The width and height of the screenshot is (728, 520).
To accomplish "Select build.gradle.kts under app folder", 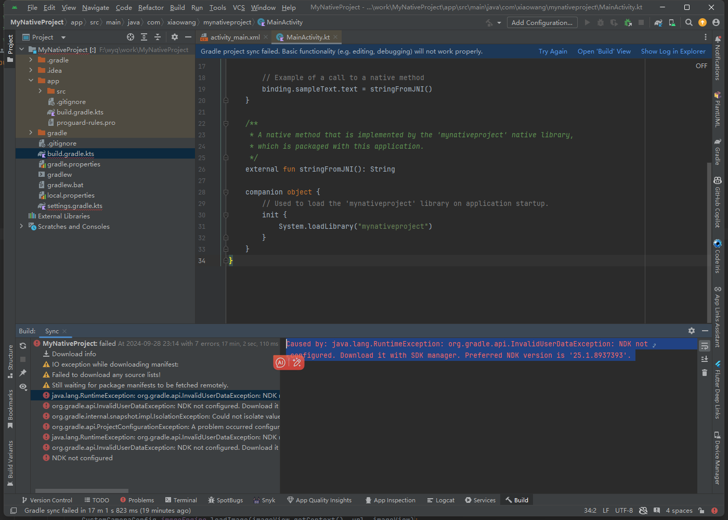I will click(x=80, y=112).
